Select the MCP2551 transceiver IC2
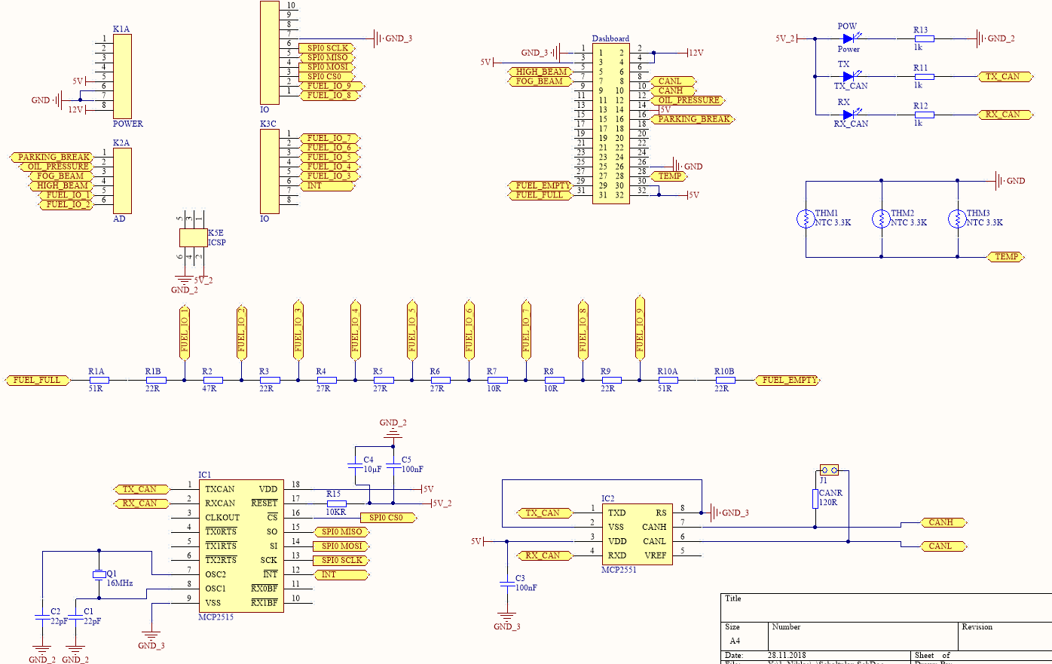The height and width of the screenshot is (664, 1052). 637,534
